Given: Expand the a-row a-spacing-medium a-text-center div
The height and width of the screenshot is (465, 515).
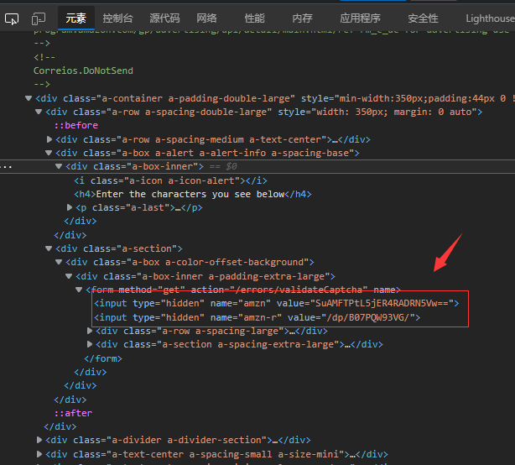Looking at the screenshot, I should point(49,139).
